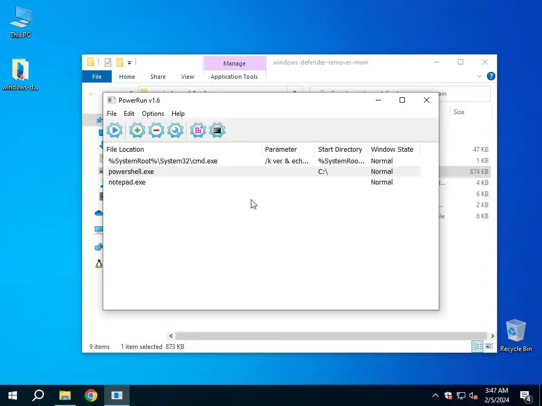Viewport: 542px width, 406px height.
Task: Click the '/k ver & ech...' parameter cell
Action: point(286,161)
